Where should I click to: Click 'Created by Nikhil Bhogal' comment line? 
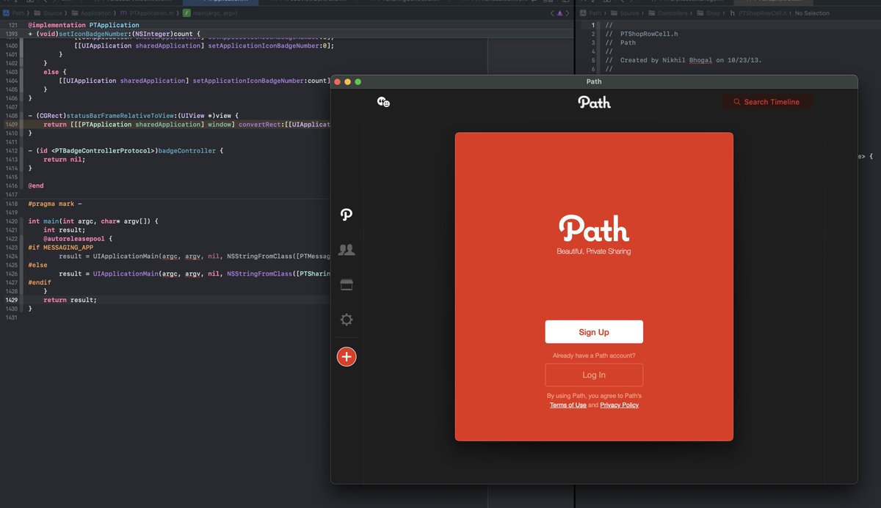pyautogui.click(x=684, y=60)
